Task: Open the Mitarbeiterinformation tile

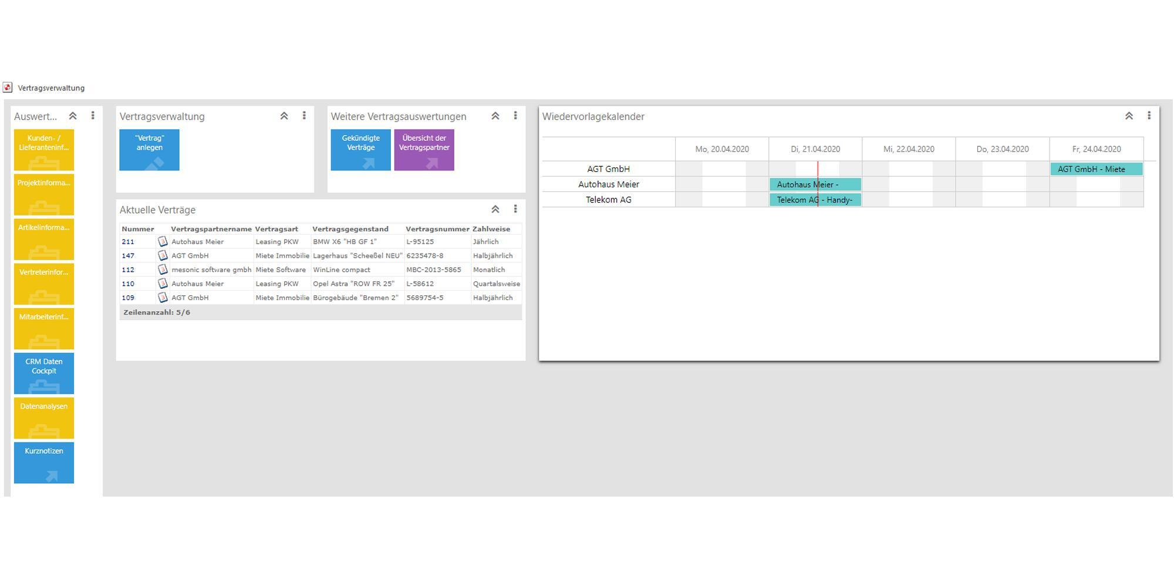Action: coord(44,328)
